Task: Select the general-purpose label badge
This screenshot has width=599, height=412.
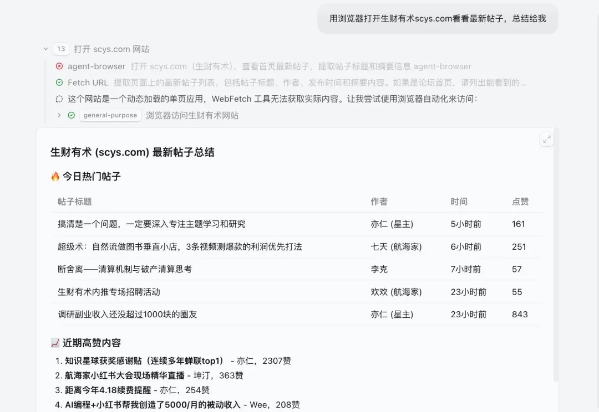Action: pyautogui.click(x=110, y=115)
